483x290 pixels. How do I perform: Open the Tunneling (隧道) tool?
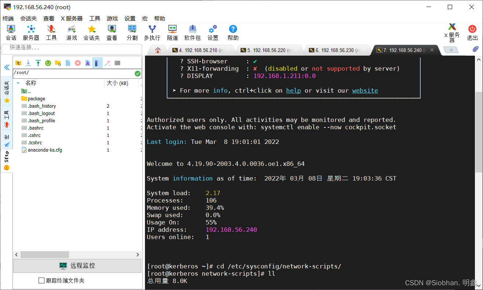pos(172,32)
